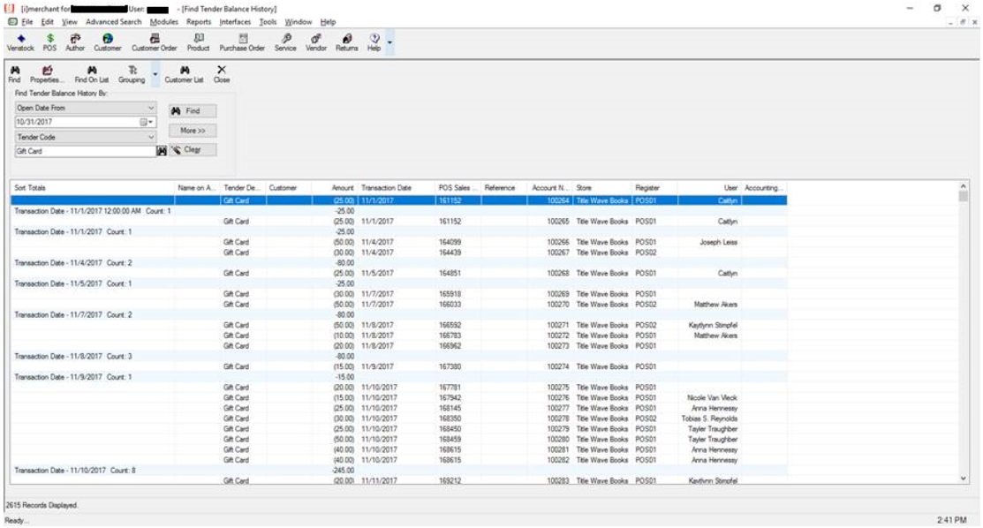983x528 pixels.
Task: Click the Tender De... column header
Action: point(243,188)
